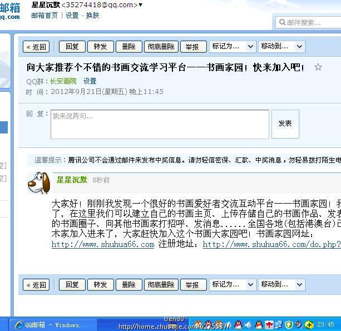This screenshot has width=341, height=331.
Task: Open 设置 link next to QQ群
Action: 90,81
